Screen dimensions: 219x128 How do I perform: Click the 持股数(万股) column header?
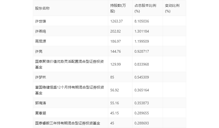(118, 8)
